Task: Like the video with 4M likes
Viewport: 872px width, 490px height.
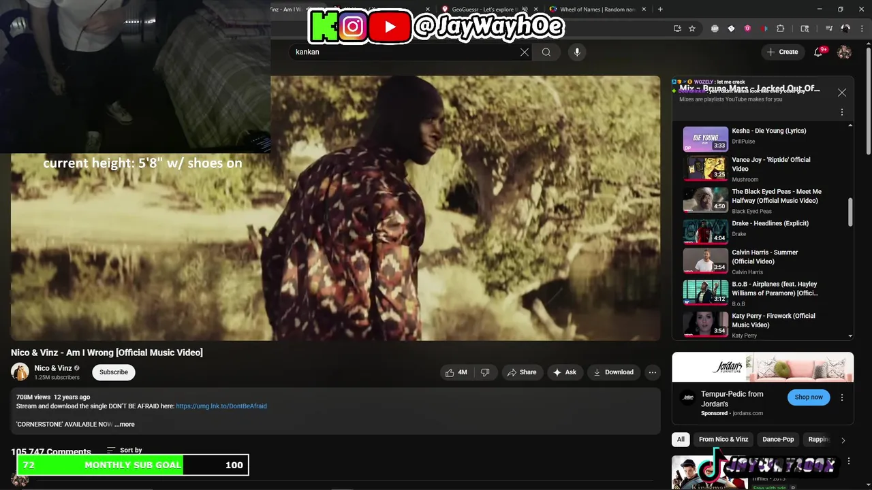Action: pyautogui.click(x=456, y=372)
